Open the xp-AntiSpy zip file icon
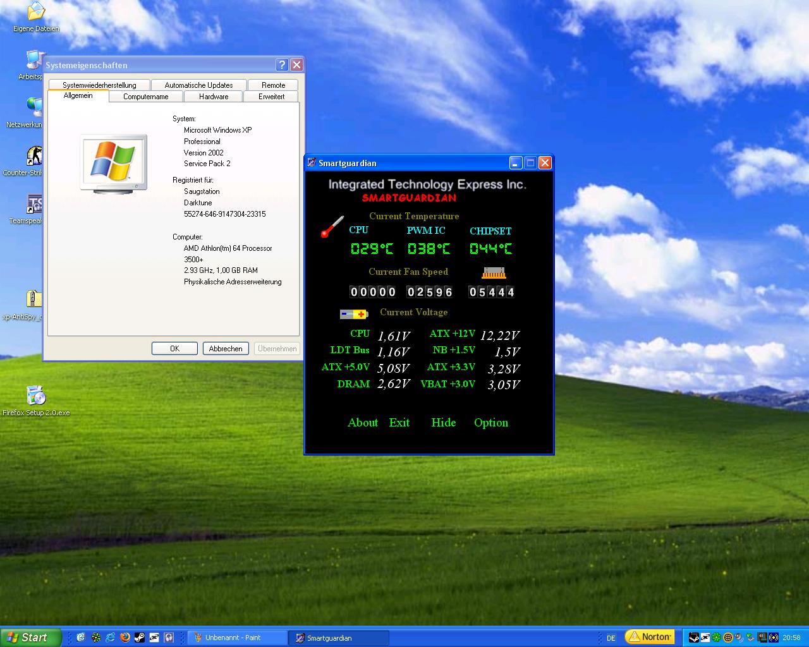Viewport: 809px width, 647px height. coord(34,304)
